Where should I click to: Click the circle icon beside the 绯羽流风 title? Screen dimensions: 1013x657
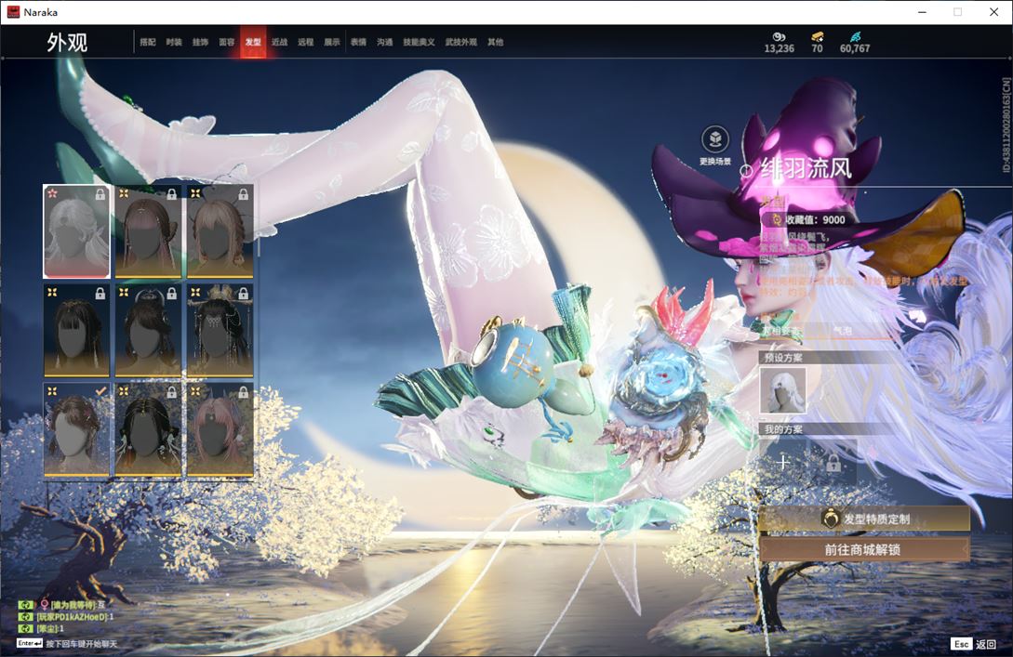(x=746, y=170)
